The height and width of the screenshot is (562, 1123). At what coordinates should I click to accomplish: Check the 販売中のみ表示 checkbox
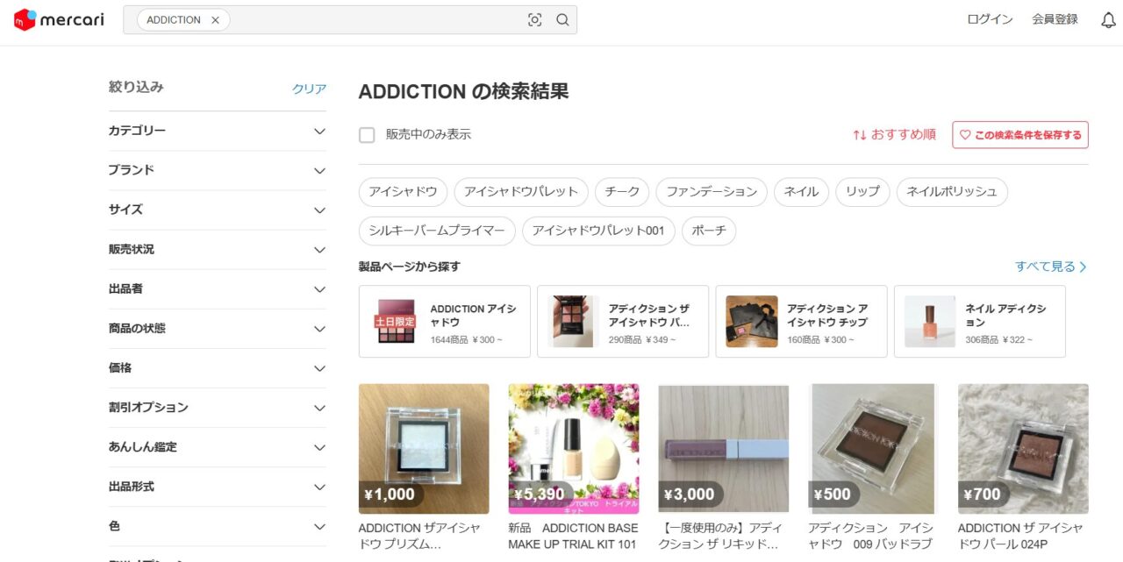point(367,135)
